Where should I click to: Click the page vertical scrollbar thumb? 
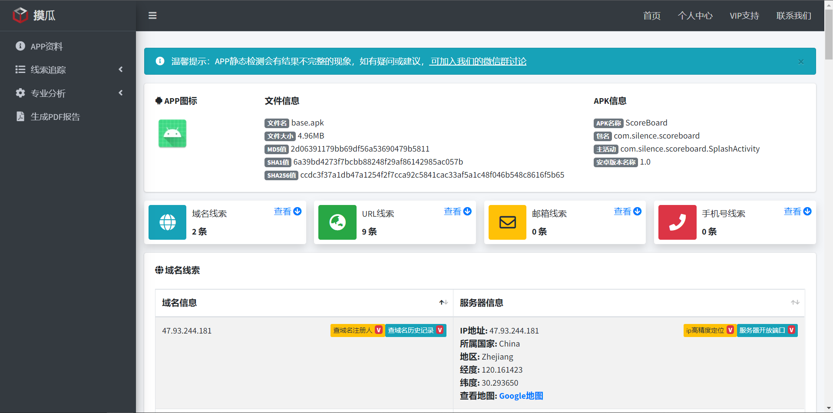(x=829, y=35)
